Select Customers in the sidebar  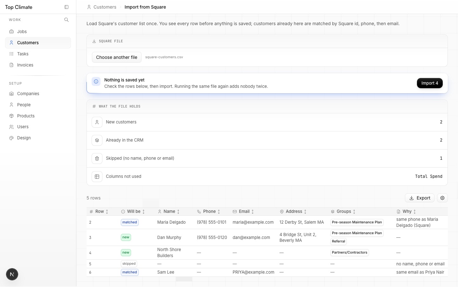tap(38, 43)
